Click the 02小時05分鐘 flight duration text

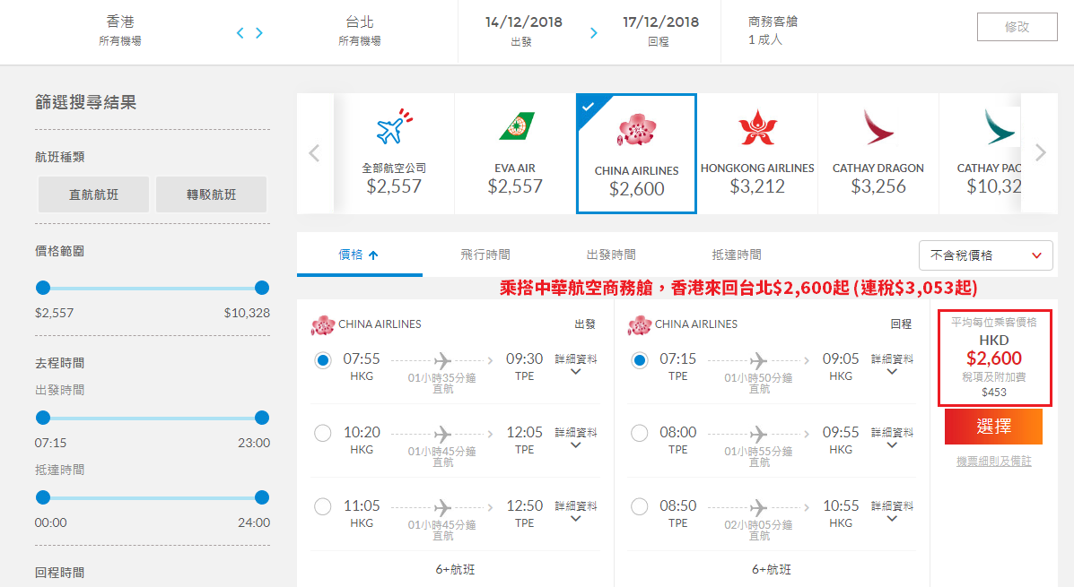click(758, 525)
